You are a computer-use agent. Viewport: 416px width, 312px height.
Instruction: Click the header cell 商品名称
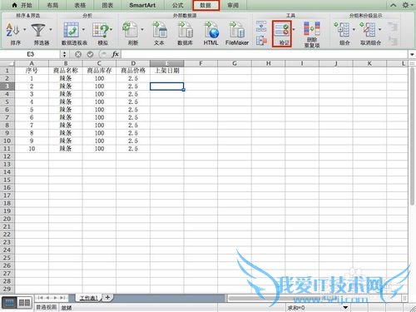coord(66,71)
